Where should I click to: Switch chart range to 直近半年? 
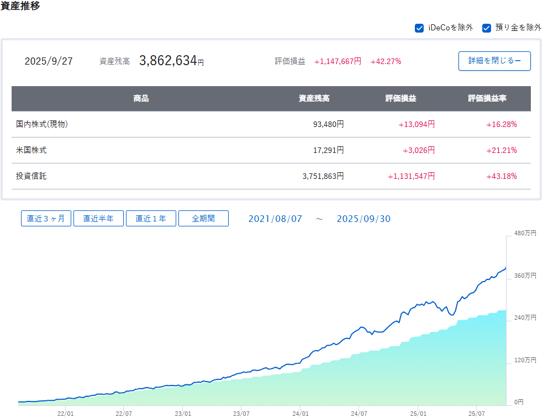(x=98, y=219)
